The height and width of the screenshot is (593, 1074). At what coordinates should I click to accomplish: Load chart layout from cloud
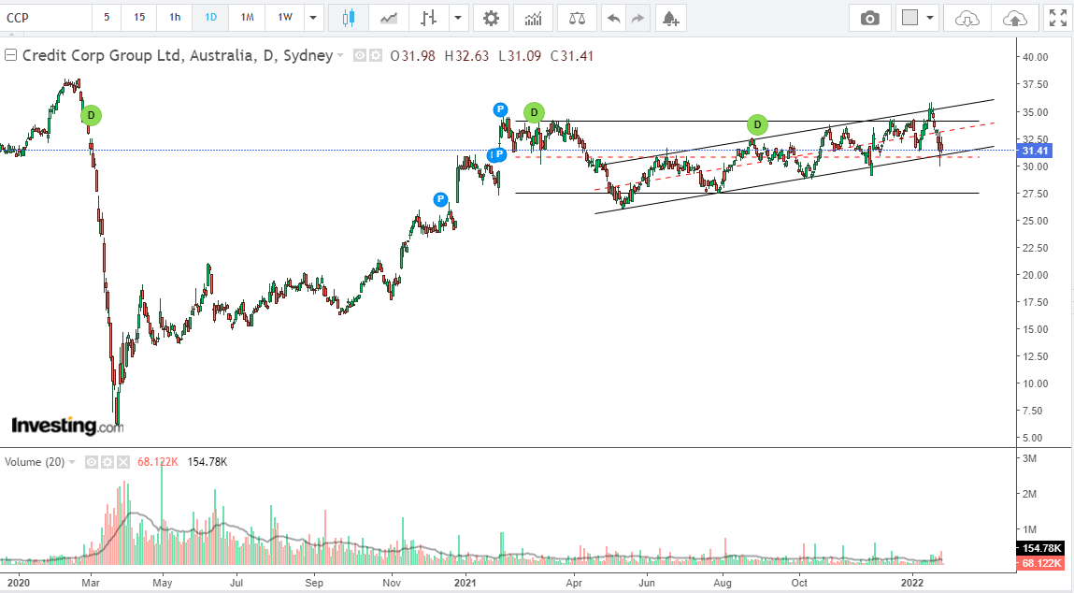pos(967,19)
